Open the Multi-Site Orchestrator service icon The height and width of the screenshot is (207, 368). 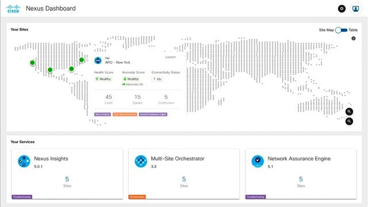(x=141, y=161)
